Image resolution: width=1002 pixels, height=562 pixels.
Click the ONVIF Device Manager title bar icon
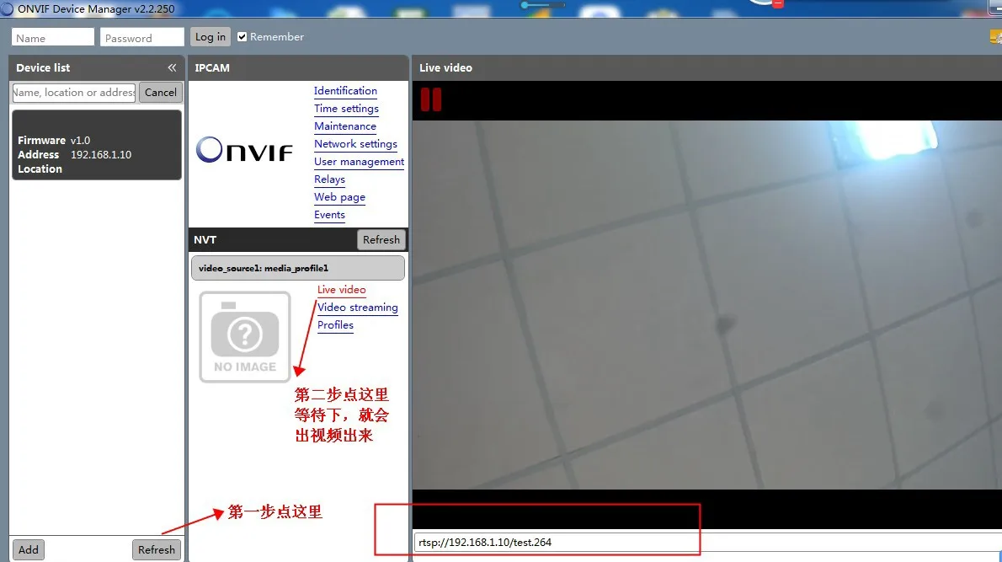click(8, 8)
